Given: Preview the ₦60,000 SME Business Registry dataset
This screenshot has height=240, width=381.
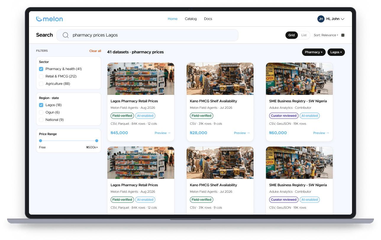Looking at the screenshot, I should click(321, 133).
